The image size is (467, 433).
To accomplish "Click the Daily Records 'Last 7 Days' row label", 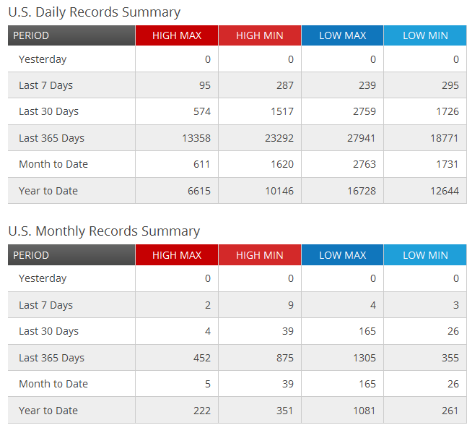I will click(46, 85).
